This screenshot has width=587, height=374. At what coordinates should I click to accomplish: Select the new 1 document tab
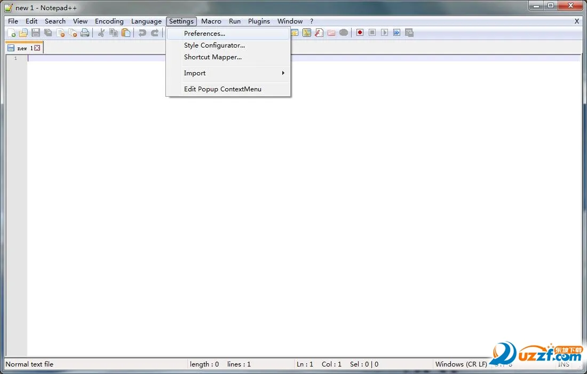pyautogui.click(x=25, y=48)
